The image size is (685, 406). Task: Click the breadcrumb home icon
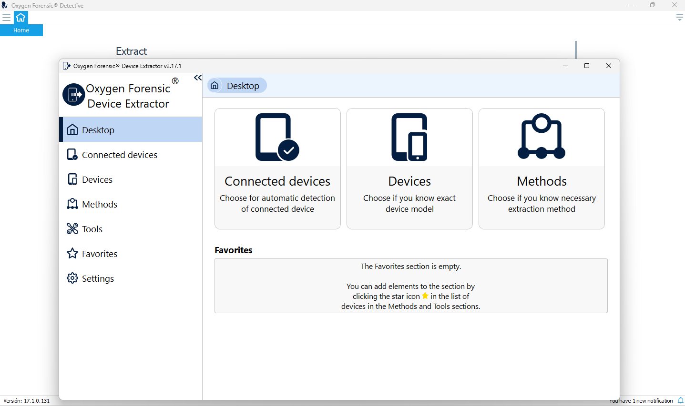coord(215,86)
